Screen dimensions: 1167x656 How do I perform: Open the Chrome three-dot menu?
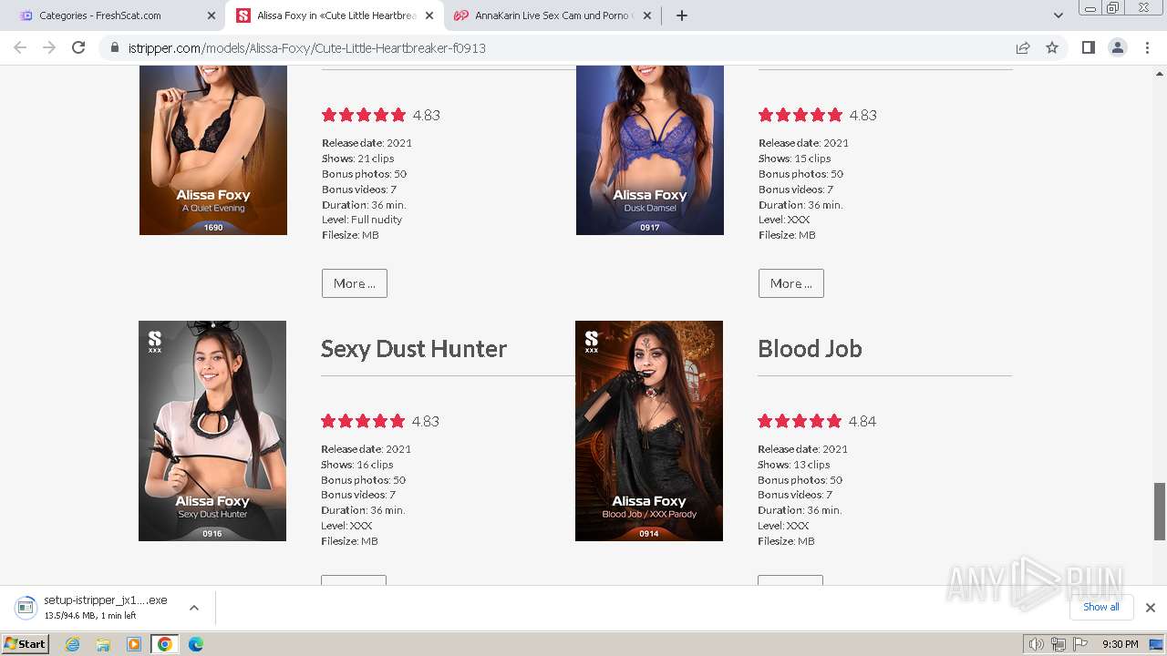click(x=1148, y=47)
